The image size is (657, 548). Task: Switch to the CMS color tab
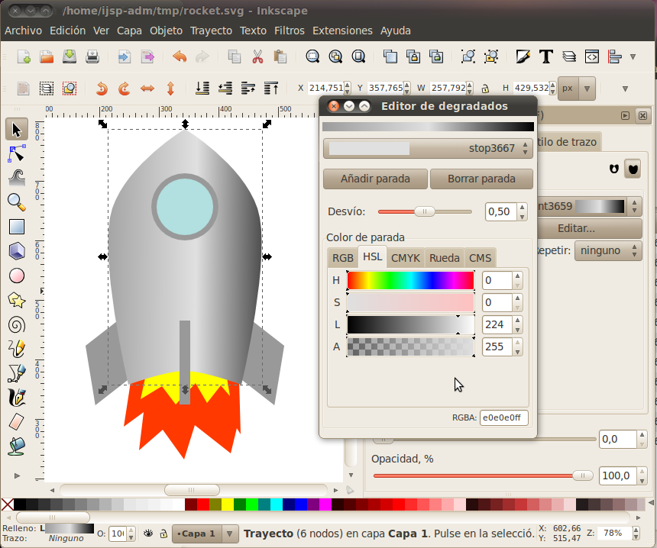tap(480, 258)
